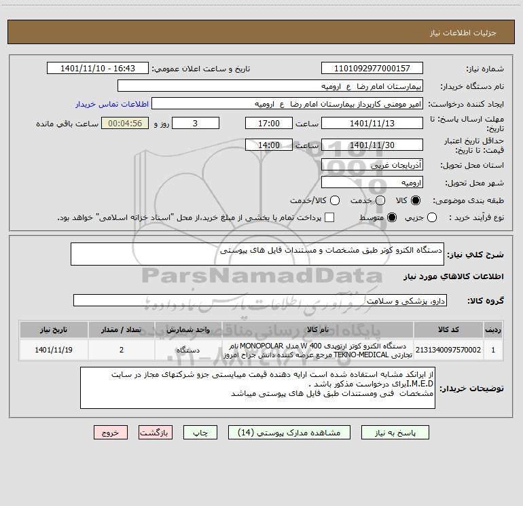Choose the متوسط purchase type radio
This screenshot has height=506, width=523.
[392, 218]
